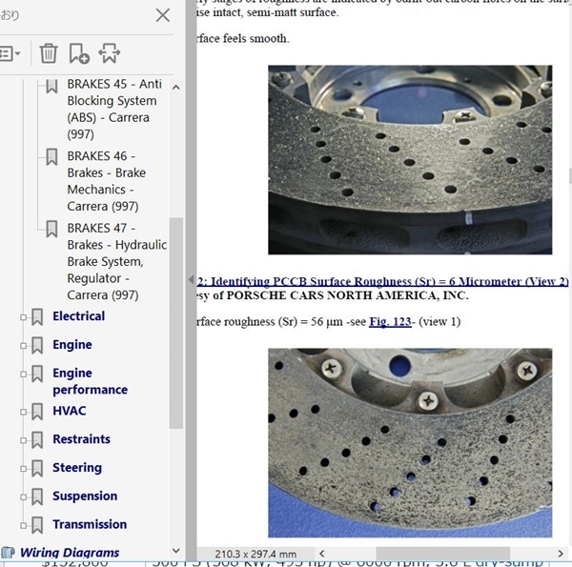Select the Steering bookmark
572x567 pixels.
[x=77, y=468]
